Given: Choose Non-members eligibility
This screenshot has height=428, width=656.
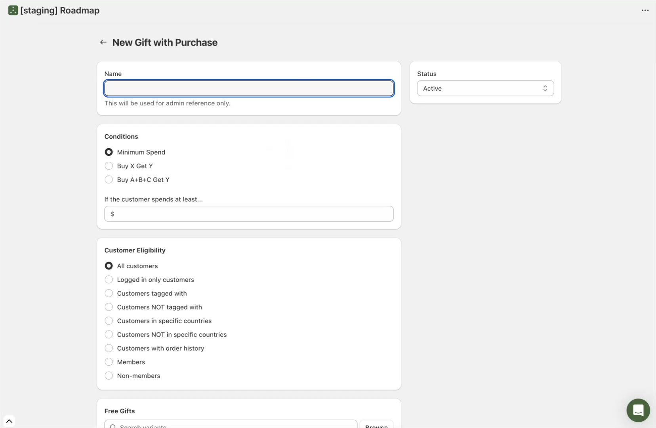Looking at the screenshot, I should (109, 375).
